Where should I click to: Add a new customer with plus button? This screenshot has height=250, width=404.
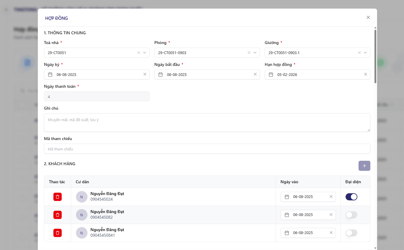[x=364, y=166]
